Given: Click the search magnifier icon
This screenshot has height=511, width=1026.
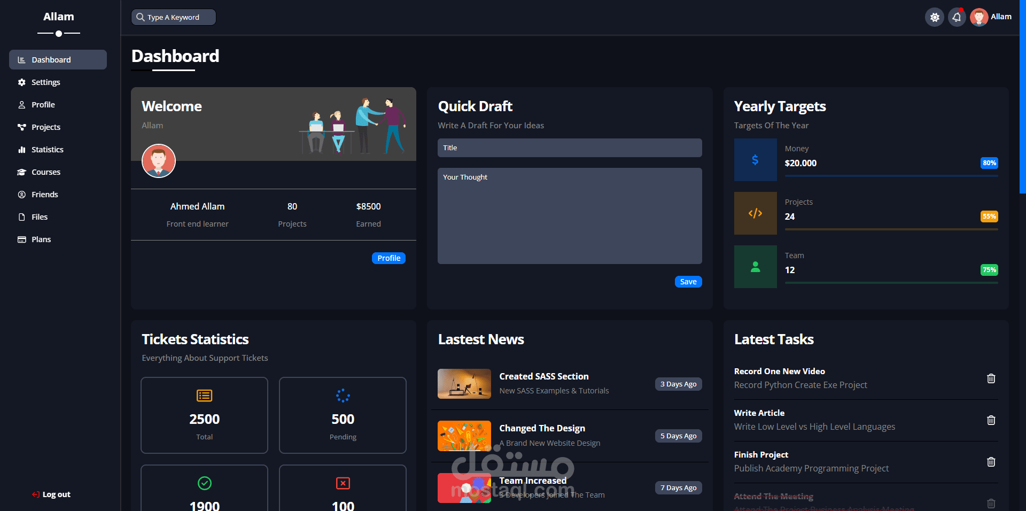Looking at the screenshot, I should coord(141,17).
